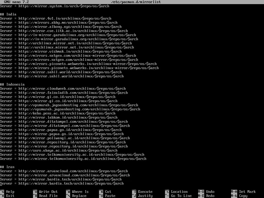Click the http vpsmurah.jagoanhosting.com line

coord(69,105)
